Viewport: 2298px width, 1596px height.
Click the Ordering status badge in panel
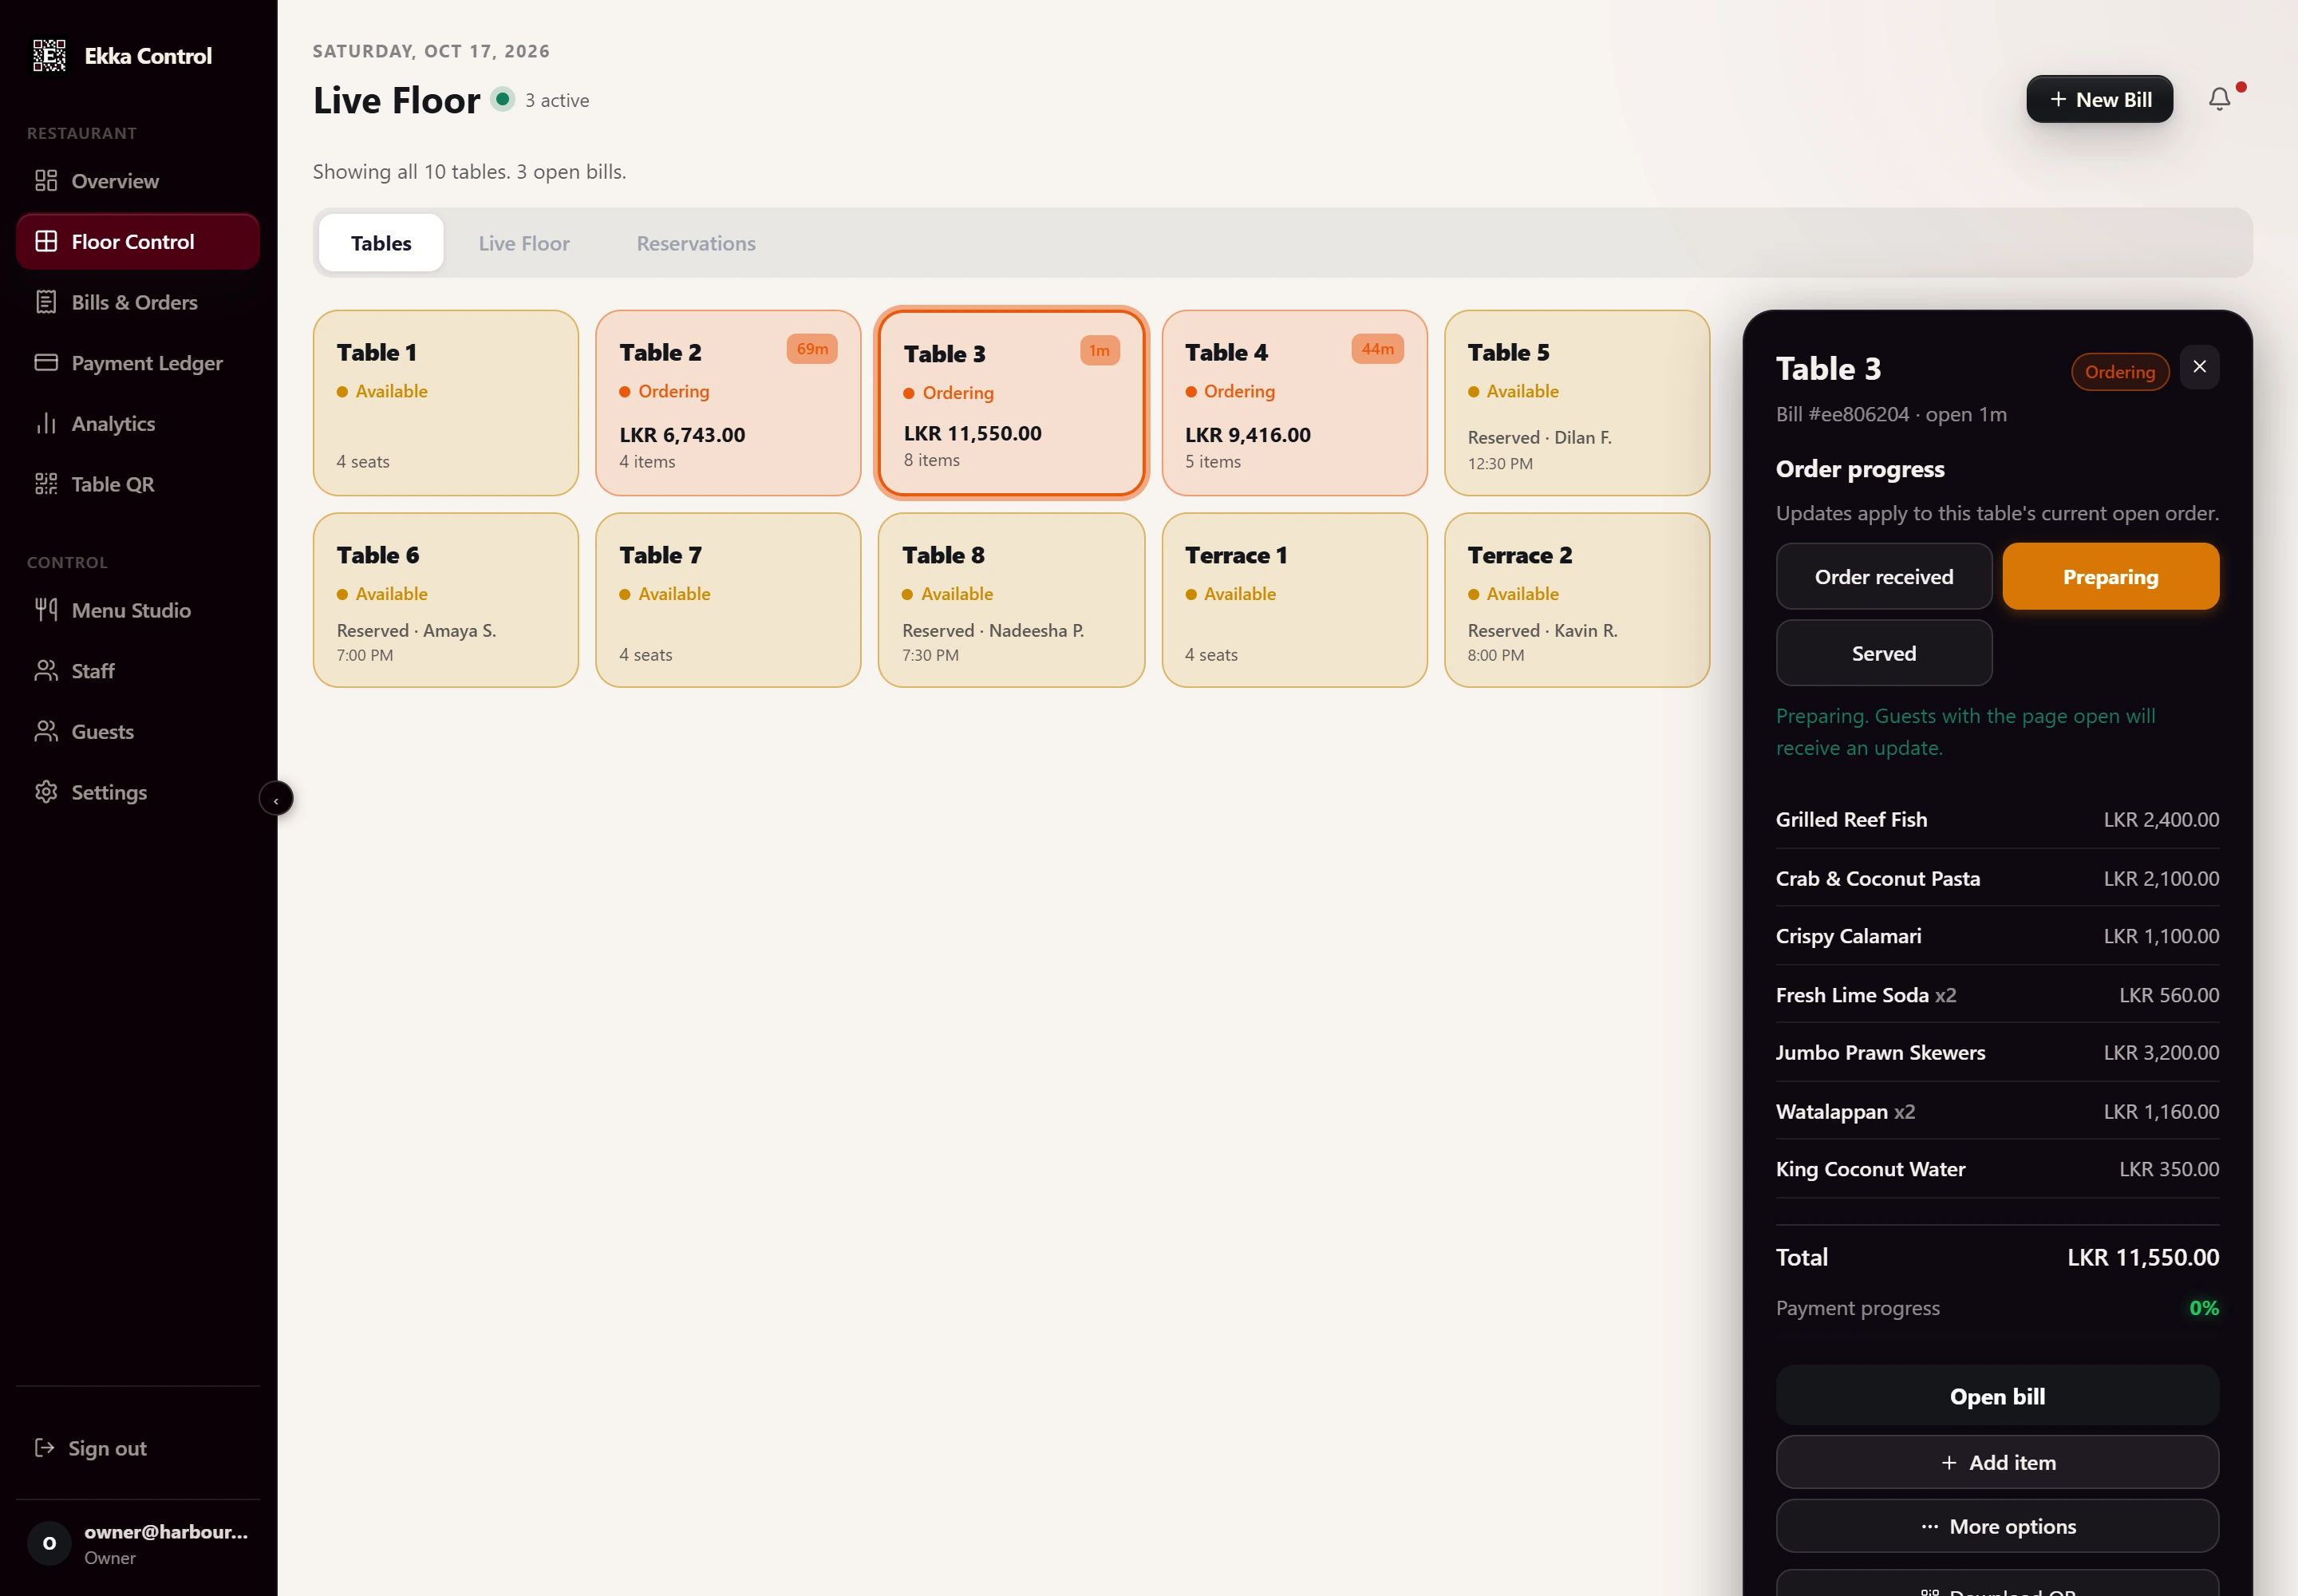click(2119, 372)
